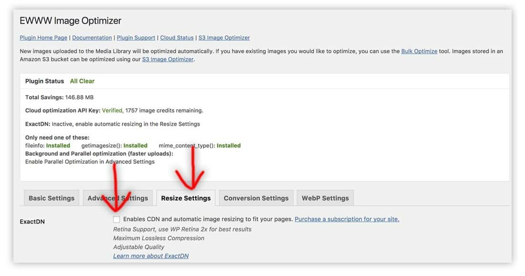Image resolution: width=525 pixels, height=276 pixels.
Task: Enable the ExactDN checkbox
Action: point(116,219)
